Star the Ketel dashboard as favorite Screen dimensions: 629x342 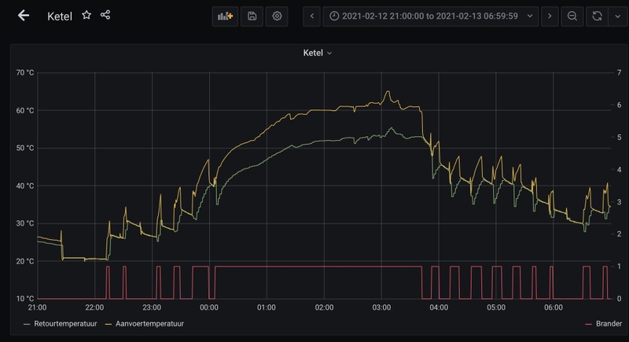pyautogui.click(x=86, y=15)
